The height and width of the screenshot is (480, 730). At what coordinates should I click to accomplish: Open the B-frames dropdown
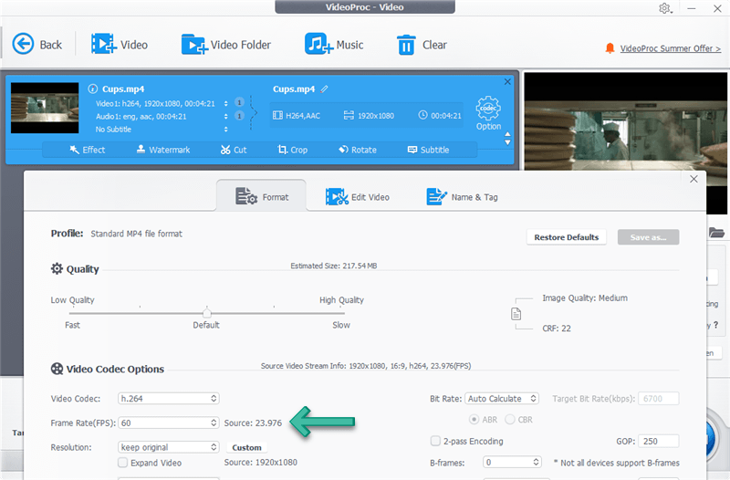click(512, 463)
